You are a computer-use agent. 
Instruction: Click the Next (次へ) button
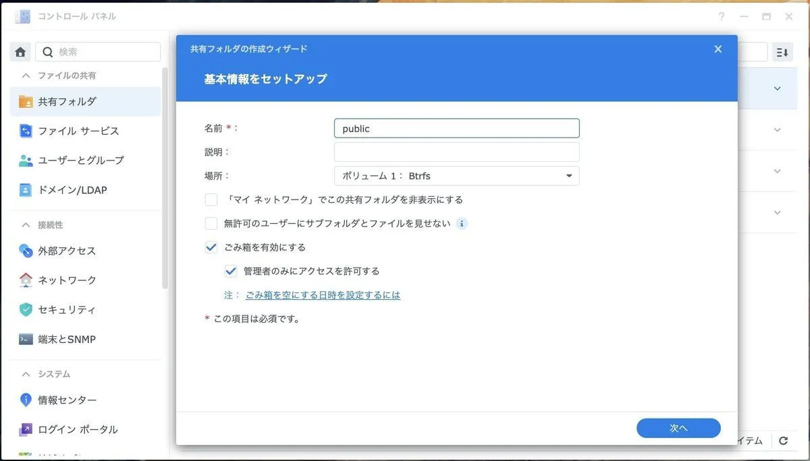pos(678,428)
